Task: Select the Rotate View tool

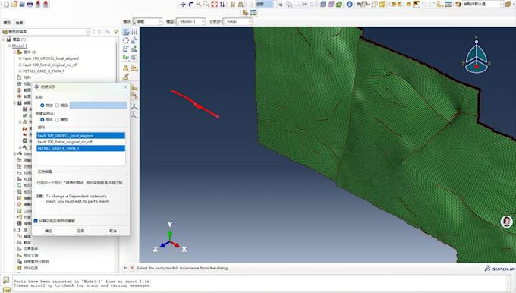Action: point(190,5)
